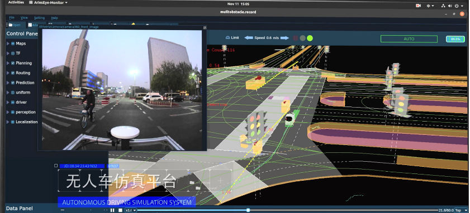470x213 pixels.
Task: Toggle the Routing layer checkbox
Action: coord(13,73)
